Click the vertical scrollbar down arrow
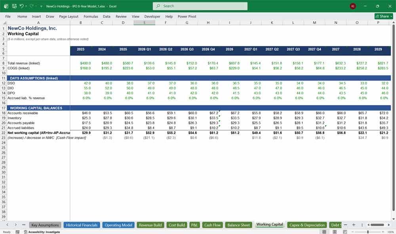The width and height of the screenshot is (396, 234). (x=394, y=219)
